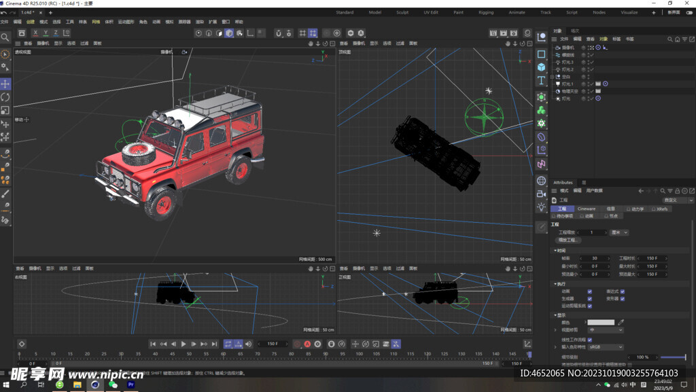Toggle the 表达式 (Expressions) checkbox

[x=622, y=291]
